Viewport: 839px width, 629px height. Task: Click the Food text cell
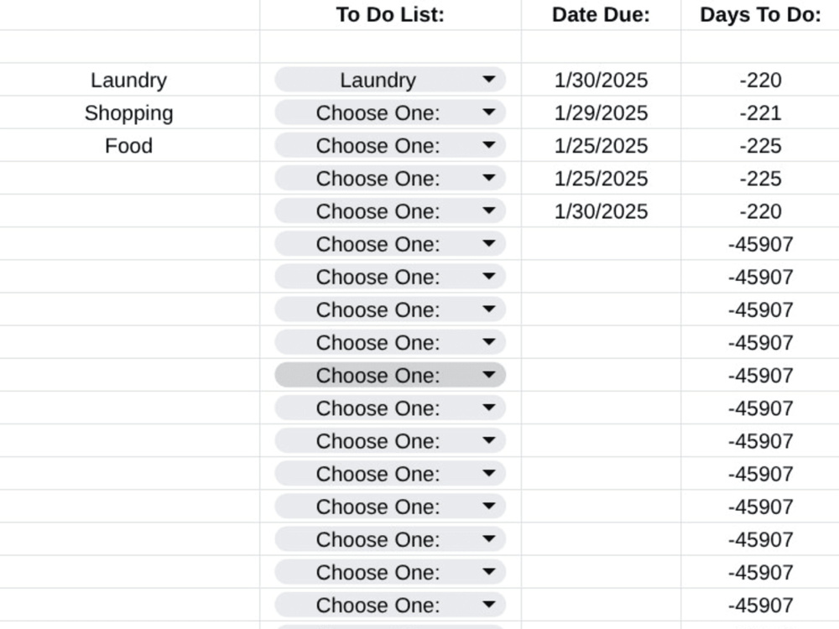(129, 145)
